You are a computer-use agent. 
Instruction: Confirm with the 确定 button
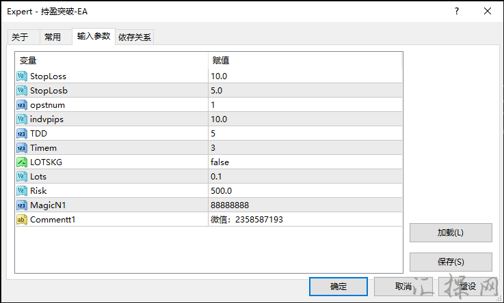(x=339, y=286)
